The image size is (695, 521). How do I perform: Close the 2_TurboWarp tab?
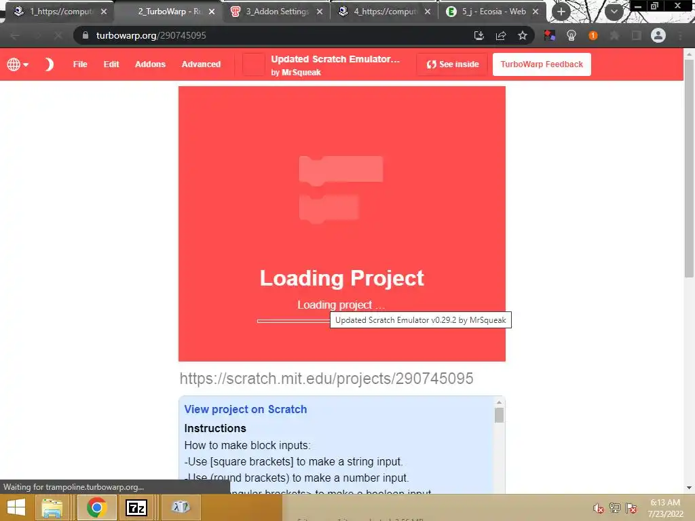212,12
